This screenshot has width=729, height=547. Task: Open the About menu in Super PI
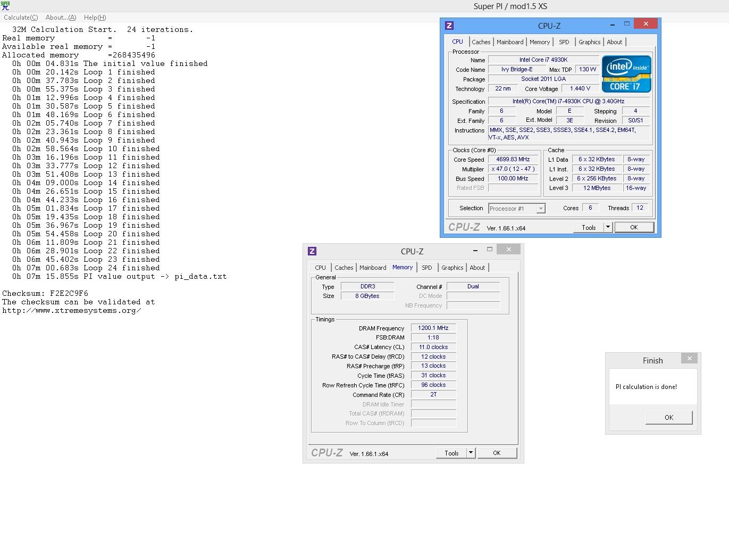(x=61, y=18)
